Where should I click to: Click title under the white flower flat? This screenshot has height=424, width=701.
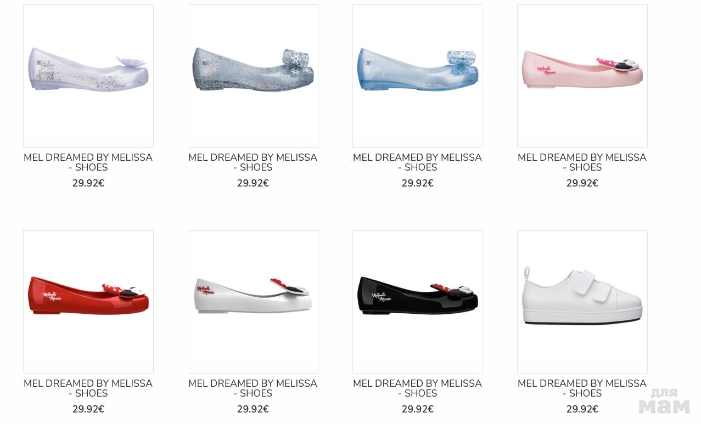click(88, 162)
